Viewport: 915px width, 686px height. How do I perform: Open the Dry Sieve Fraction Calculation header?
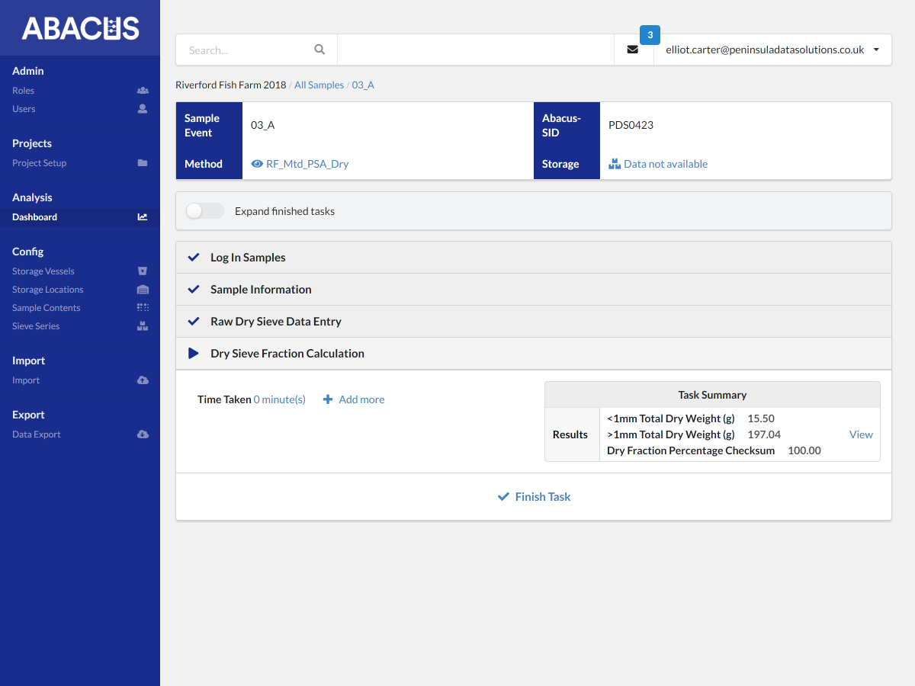click(534, 354)
